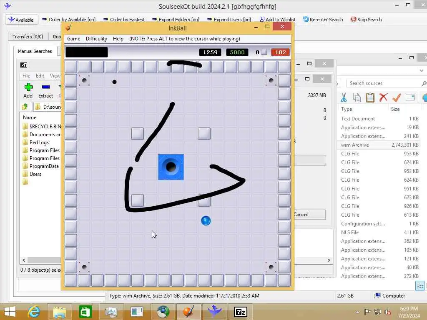Viewport: 427px width, 320px height.
Task: Open Internet Explorer from the taskbar
Action: pos(34,312)
